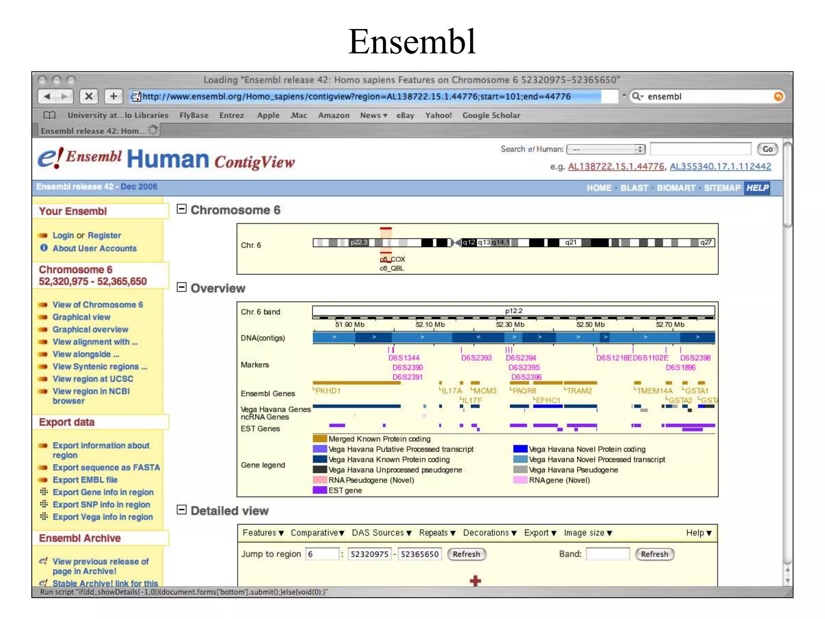Click the region start field 52320975
This screenshot has width=825, height=619.
369,554
